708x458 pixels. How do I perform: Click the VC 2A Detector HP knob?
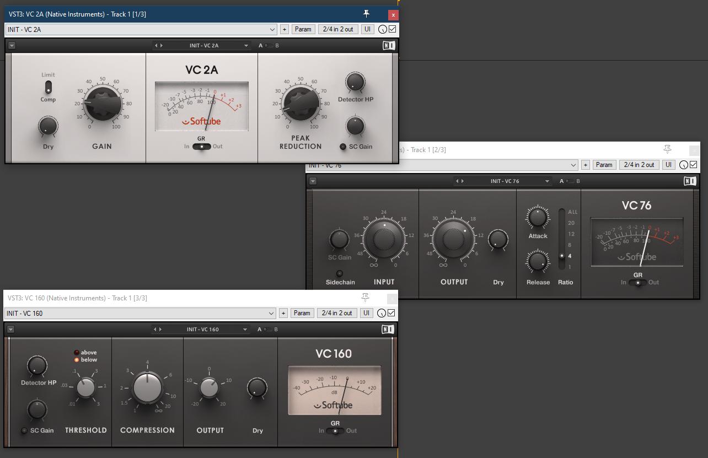pos(355,82)
